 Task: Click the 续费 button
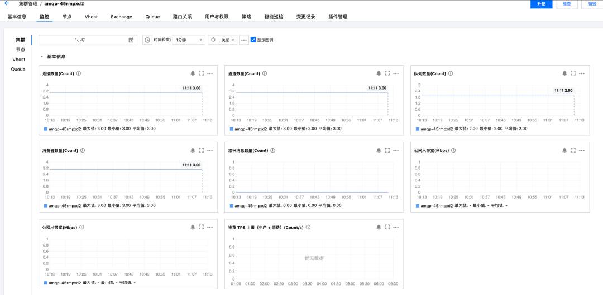pos(567,4)
